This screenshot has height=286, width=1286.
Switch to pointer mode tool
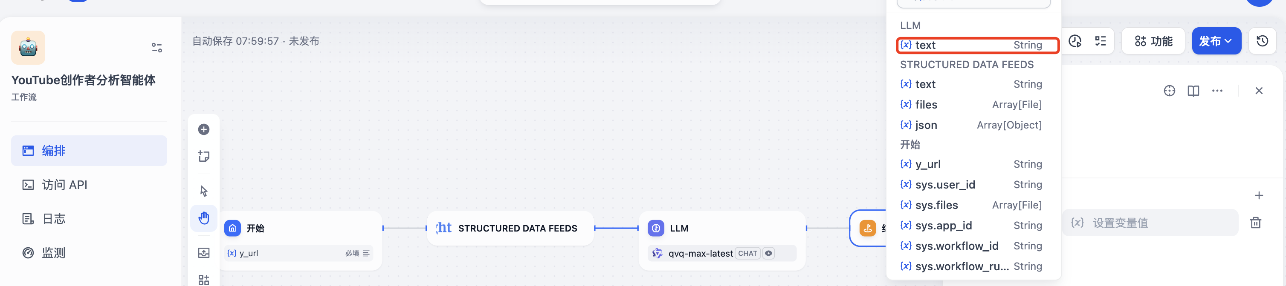[x=204, y=191]
